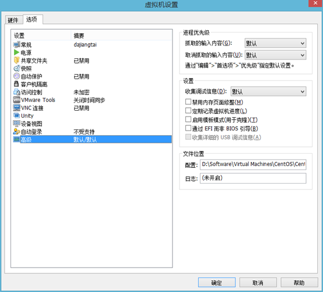This screenshot has height=292, width=323.
Task: Select the 共享文件夹 row label
Action: click(34, 61)
